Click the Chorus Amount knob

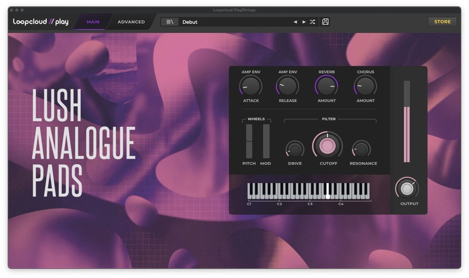[365, 86]
